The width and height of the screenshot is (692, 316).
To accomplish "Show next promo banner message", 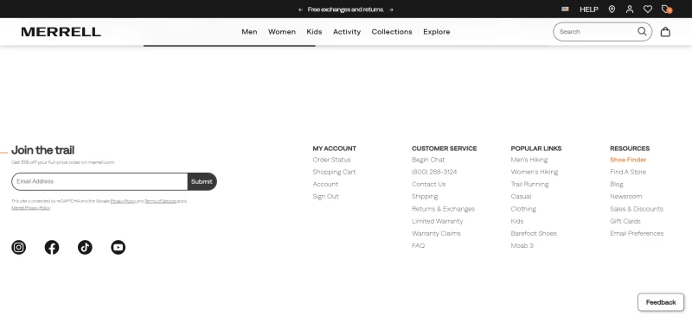I will click(x=391, y=9).
